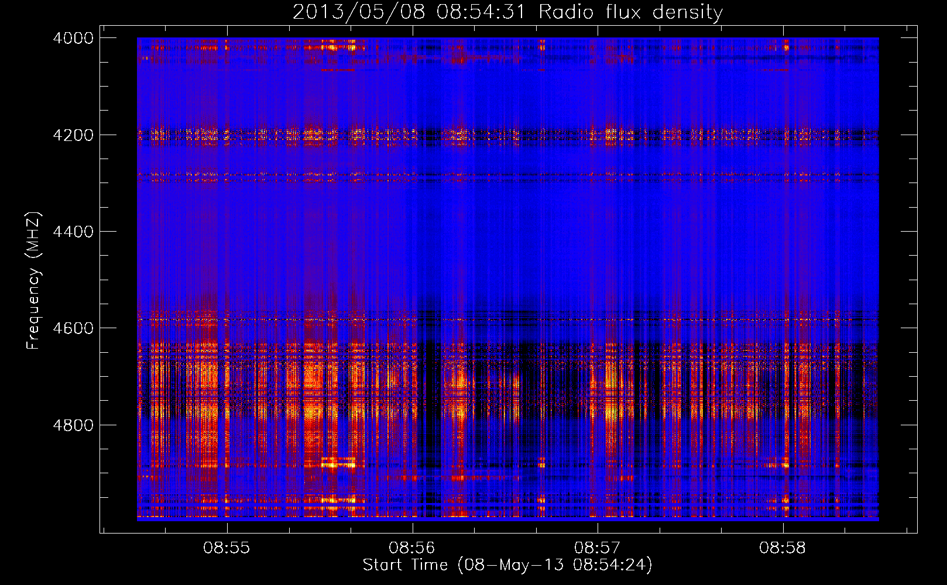The height and width of the screenshot is (585, 947).
Task: Click the 08:57 time tick label
Action: coord(597,548)
